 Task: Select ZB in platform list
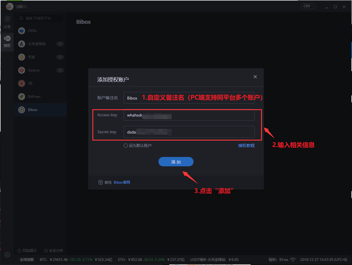pyautogui.click(x=40, y=83)
